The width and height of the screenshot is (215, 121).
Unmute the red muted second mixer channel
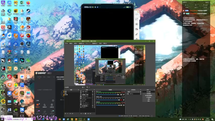(121, 100)
